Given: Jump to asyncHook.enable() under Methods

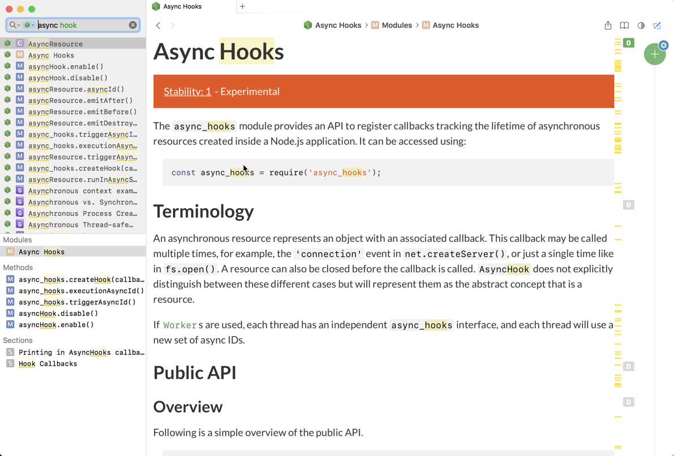Looking at the screenshot, I should [73, 324].
